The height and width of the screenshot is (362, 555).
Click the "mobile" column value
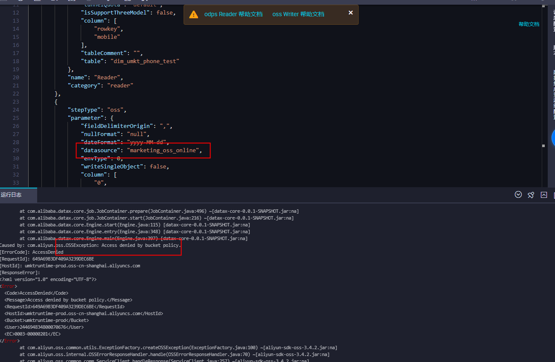(107, 37)
